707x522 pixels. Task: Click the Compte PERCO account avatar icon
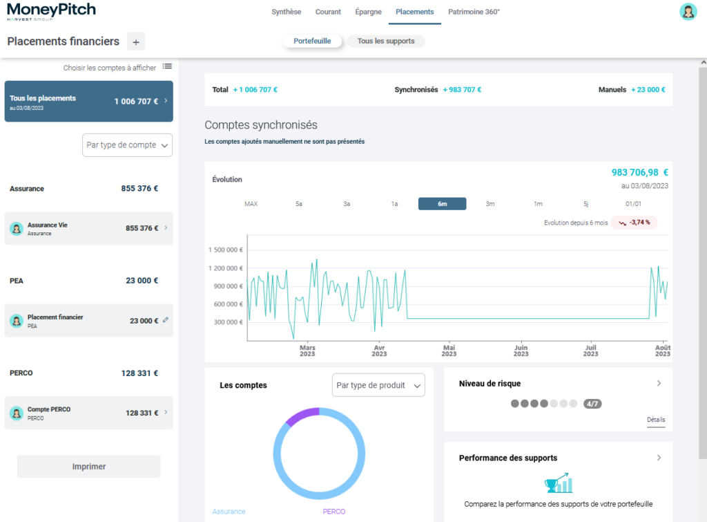click(17, 413)
